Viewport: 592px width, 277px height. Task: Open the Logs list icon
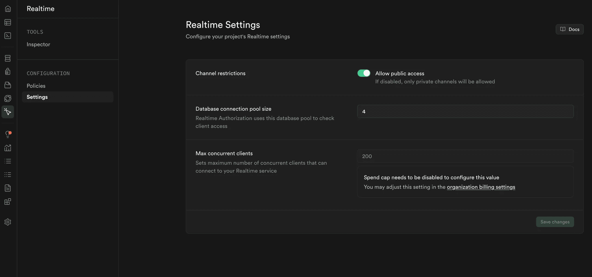pos(8,161)
